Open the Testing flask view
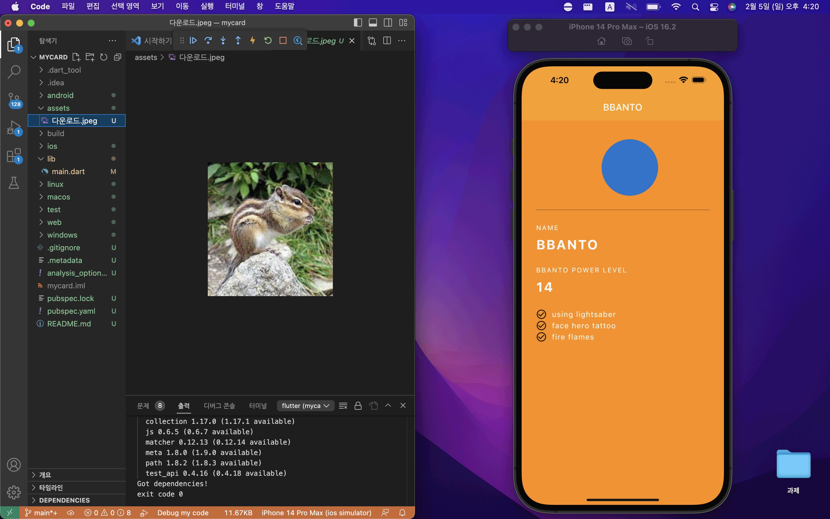Viewport: 830px width, 519px height. click(14, 183)
